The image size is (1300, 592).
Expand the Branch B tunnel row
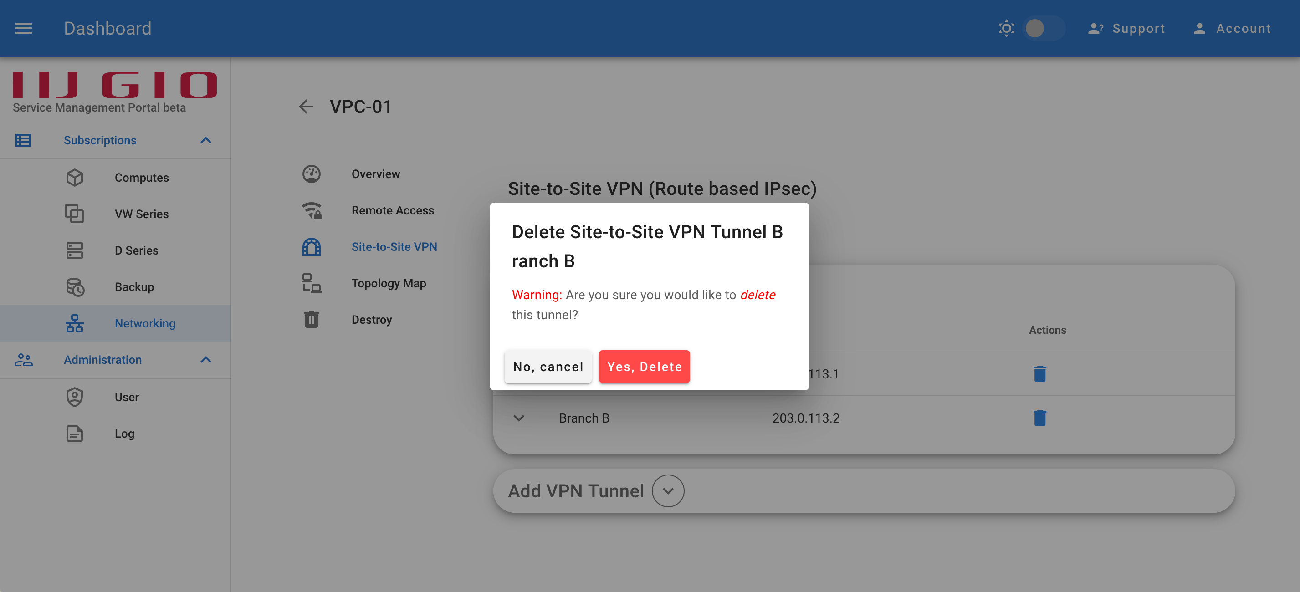(x=519, y=418)
